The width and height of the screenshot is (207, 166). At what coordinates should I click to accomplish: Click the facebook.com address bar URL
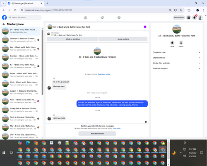(x=48, y=10)
